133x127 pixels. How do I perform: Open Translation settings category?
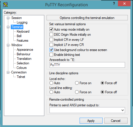coord(24,59)
